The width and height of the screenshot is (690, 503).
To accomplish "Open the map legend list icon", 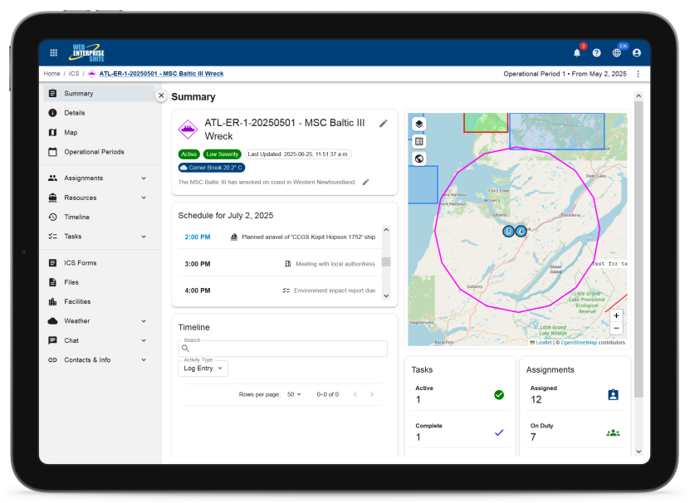I will (x=419, y=141).
